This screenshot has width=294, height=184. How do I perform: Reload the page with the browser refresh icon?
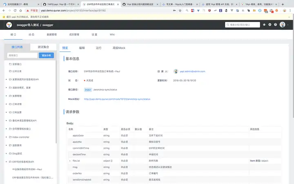(x=15, y=11)
